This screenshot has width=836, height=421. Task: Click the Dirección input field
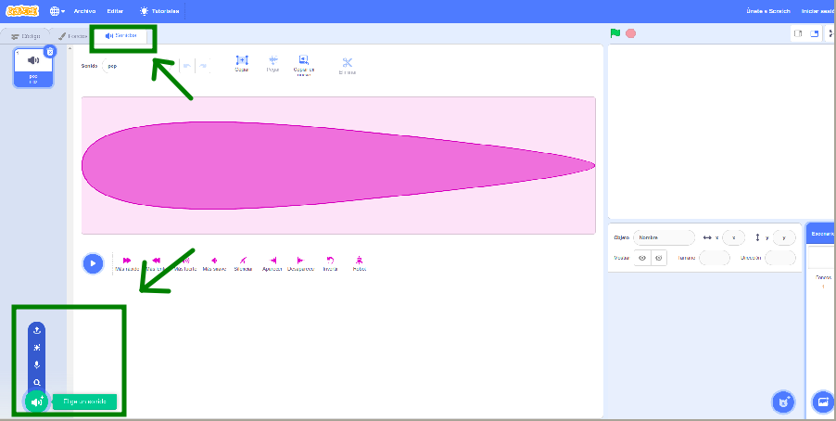780,258
